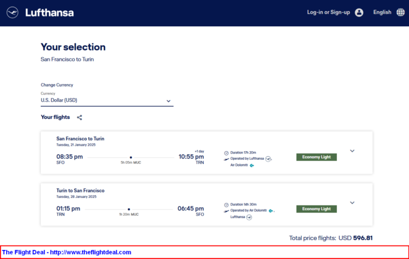409x259 pixels.
Task: Click Economy Light badge on return flight
Action: [316, 209]
